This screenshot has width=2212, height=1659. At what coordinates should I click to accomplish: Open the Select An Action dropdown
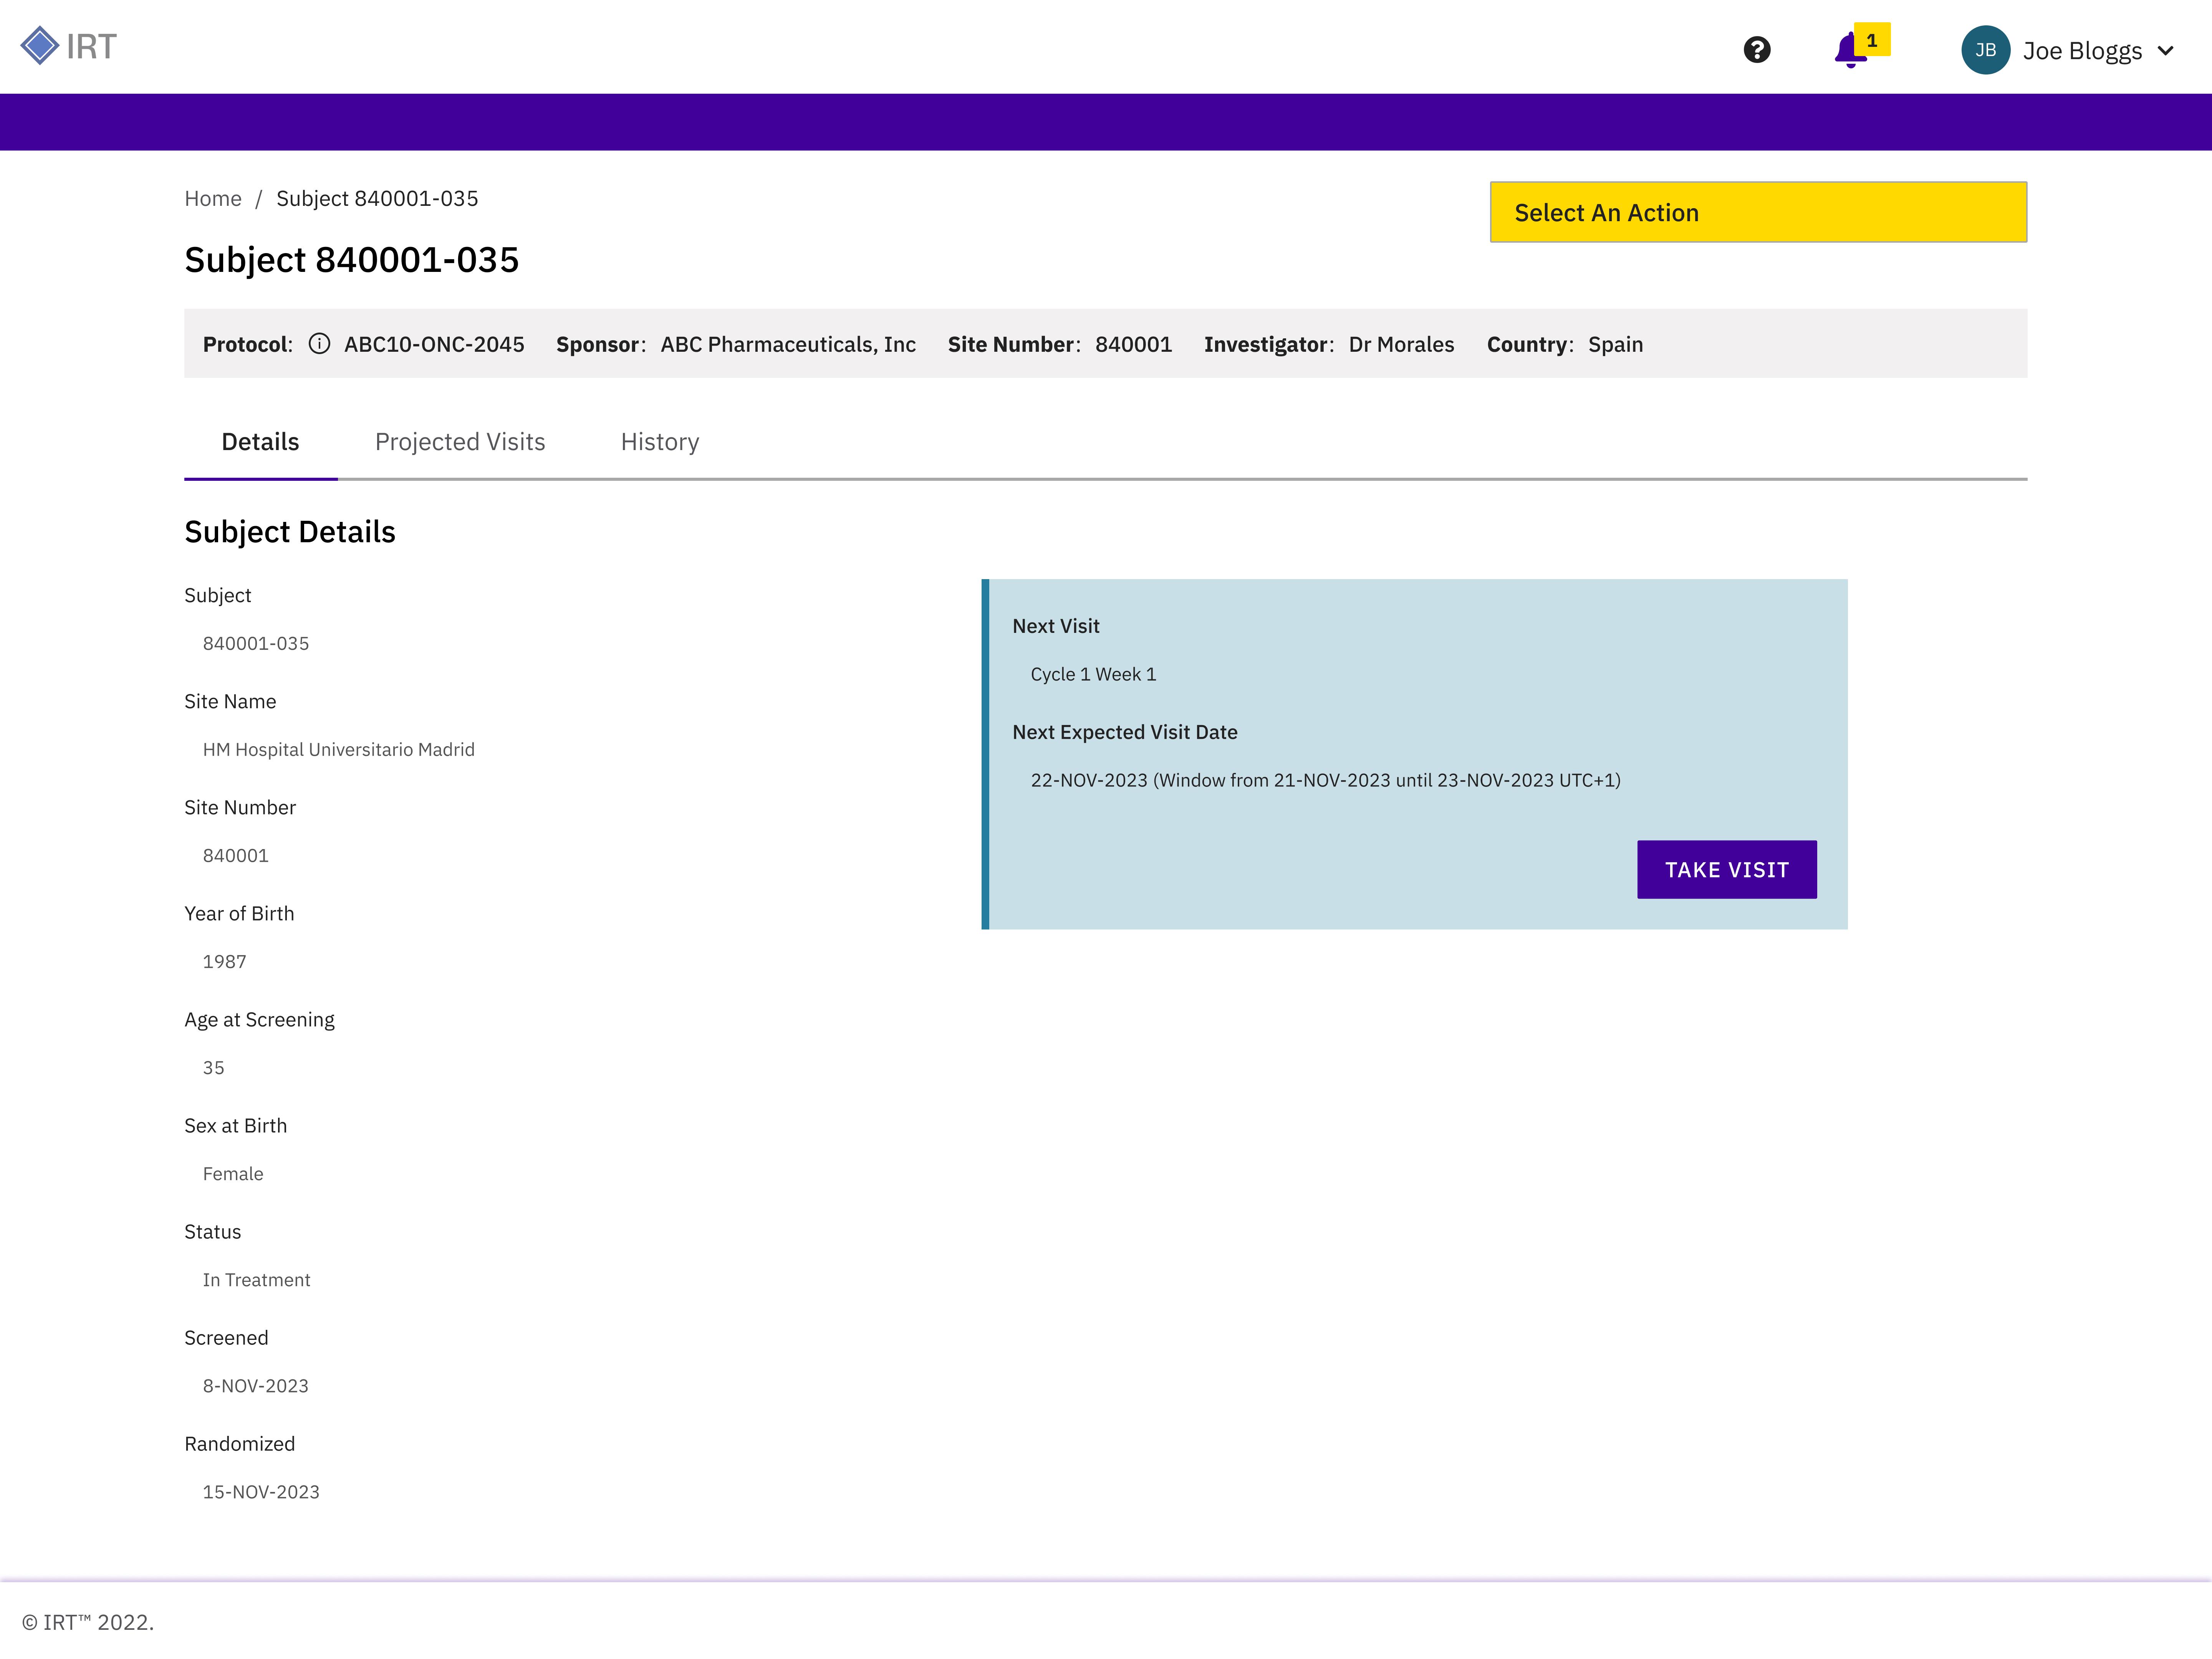[x=1758, y=212]
